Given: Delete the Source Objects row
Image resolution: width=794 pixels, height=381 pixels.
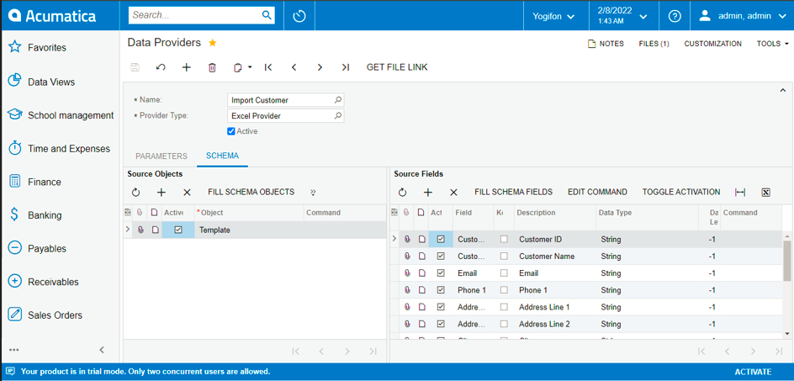Looking at the screenshot, I should click(x=187, y=193).
